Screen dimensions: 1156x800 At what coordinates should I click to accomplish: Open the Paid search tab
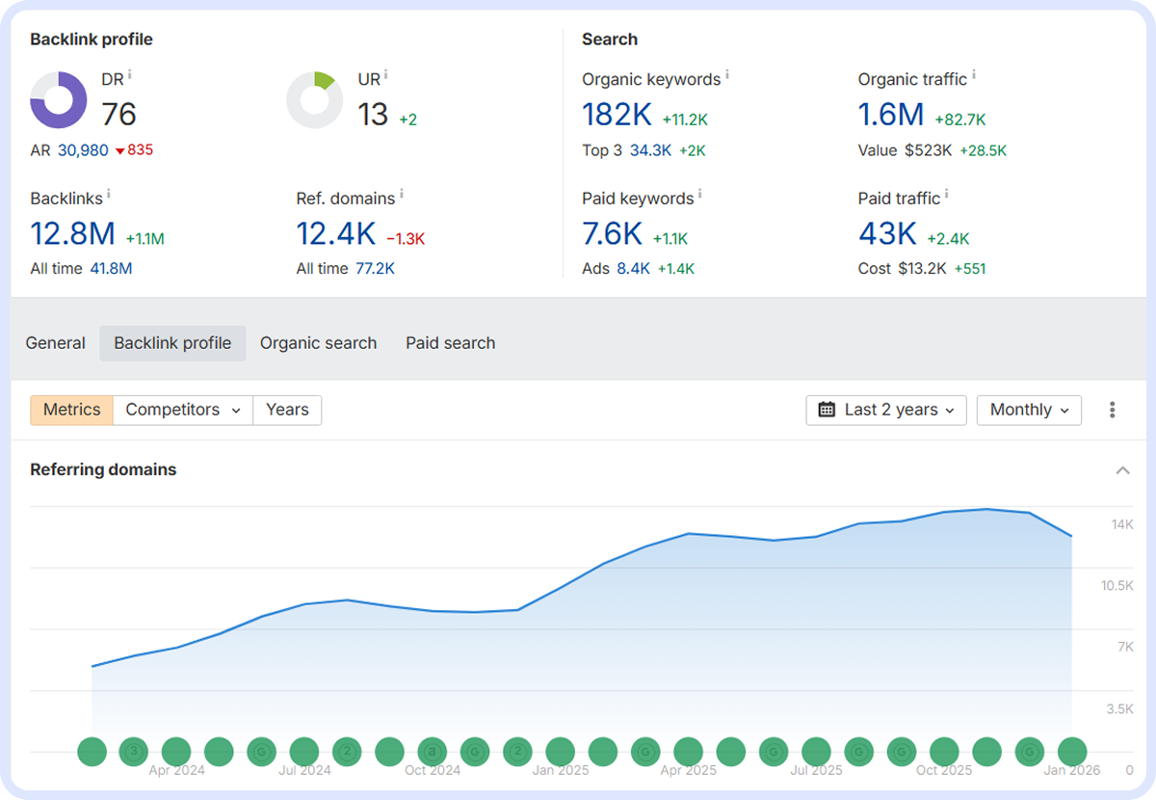(450, 343)
